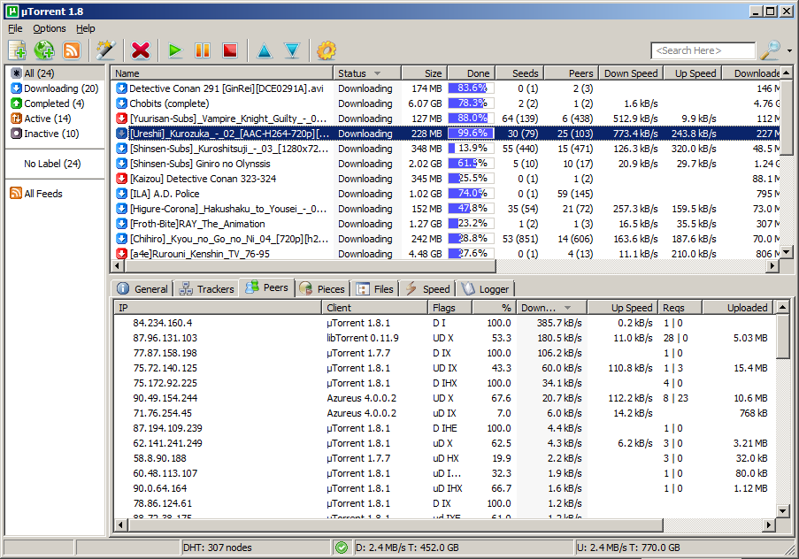Click inside the Search Here field

pos(703,50)
